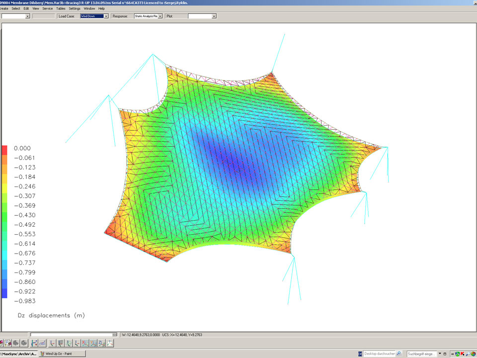The height and width of the screenshot is (358, 477).
Task: Click the P properties icon in bottom toolbar
Action: [8, 343]
